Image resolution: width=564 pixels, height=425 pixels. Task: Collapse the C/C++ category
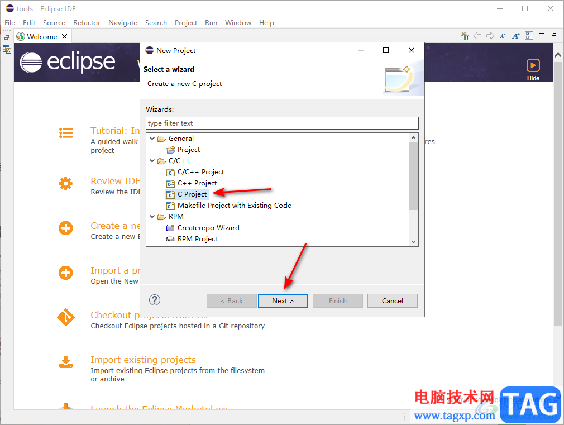pos(152,160)
